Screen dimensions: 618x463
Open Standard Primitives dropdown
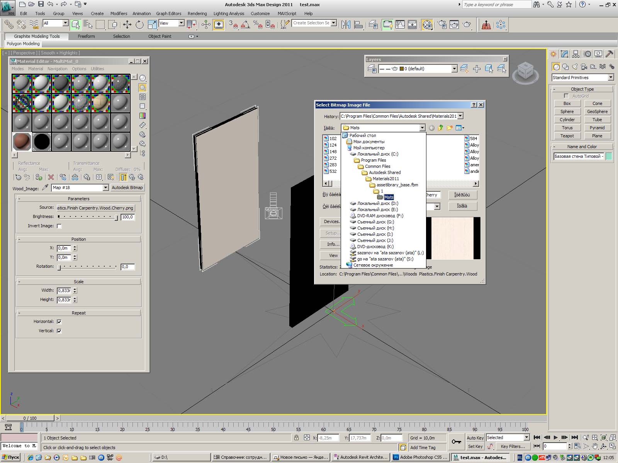(611, 78)
